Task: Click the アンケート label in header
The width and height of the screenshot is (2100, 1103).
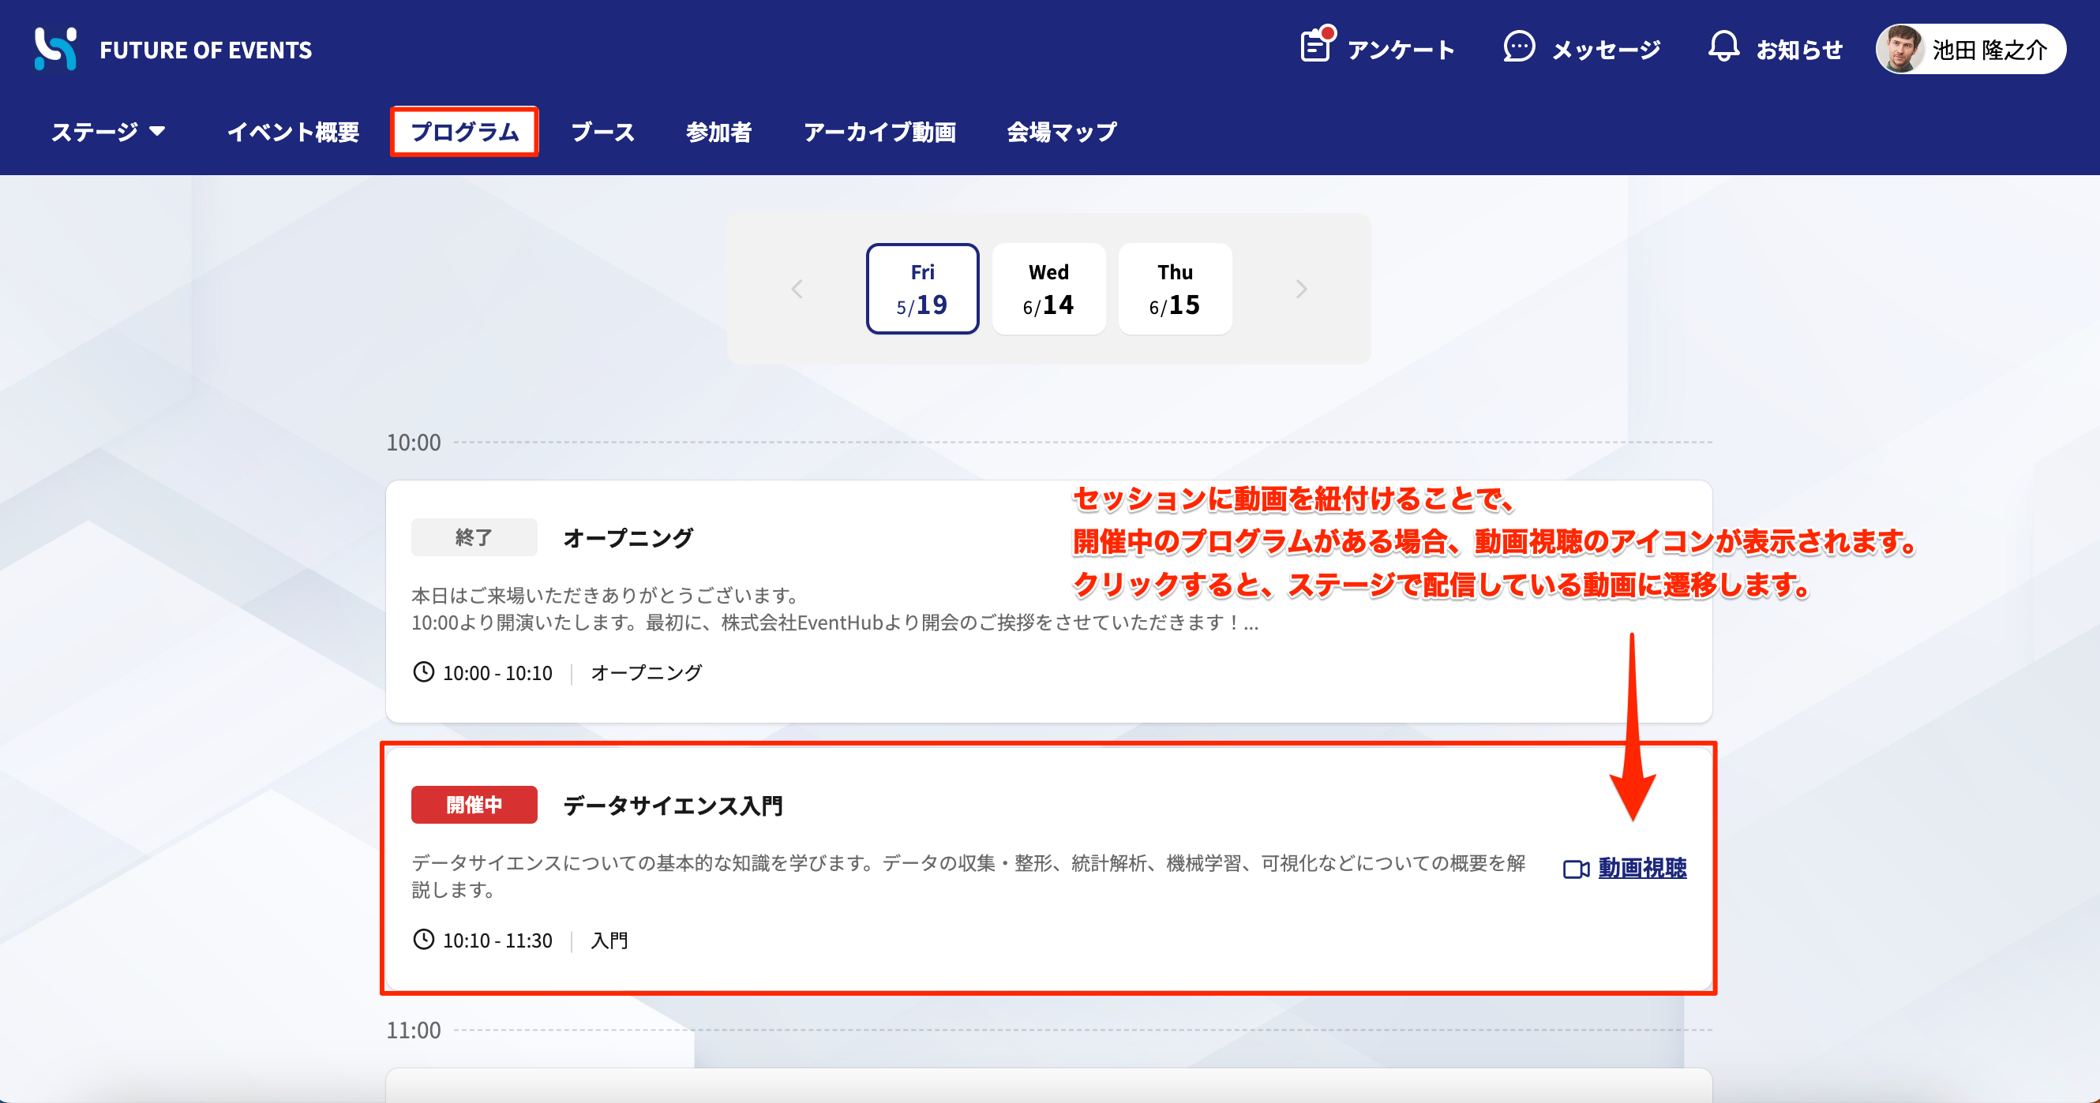Action: 1401,50
